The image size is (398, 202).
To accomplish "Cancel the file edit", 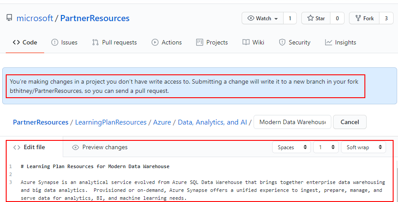I will coord(350,122).
